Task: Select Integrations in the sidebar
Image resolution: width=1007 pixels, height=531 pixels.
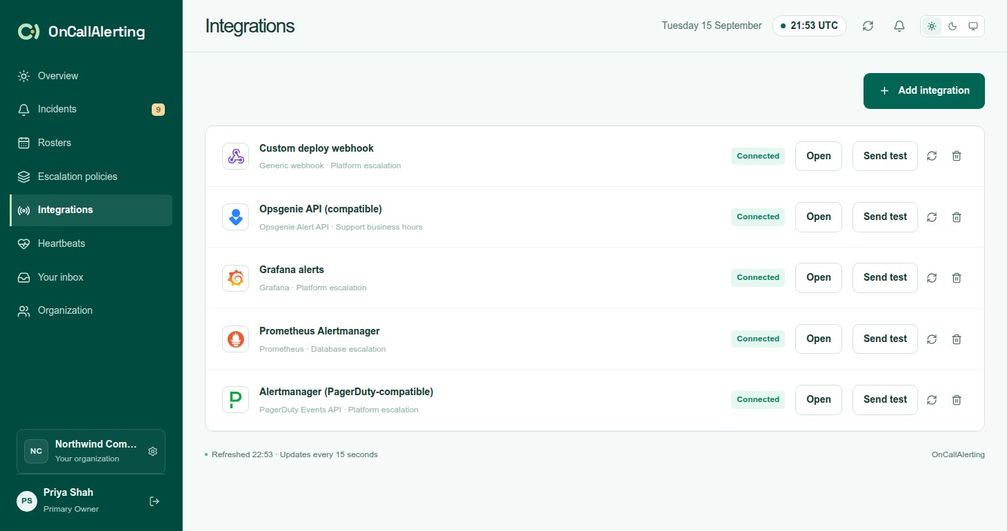Action: click(91, 210)
